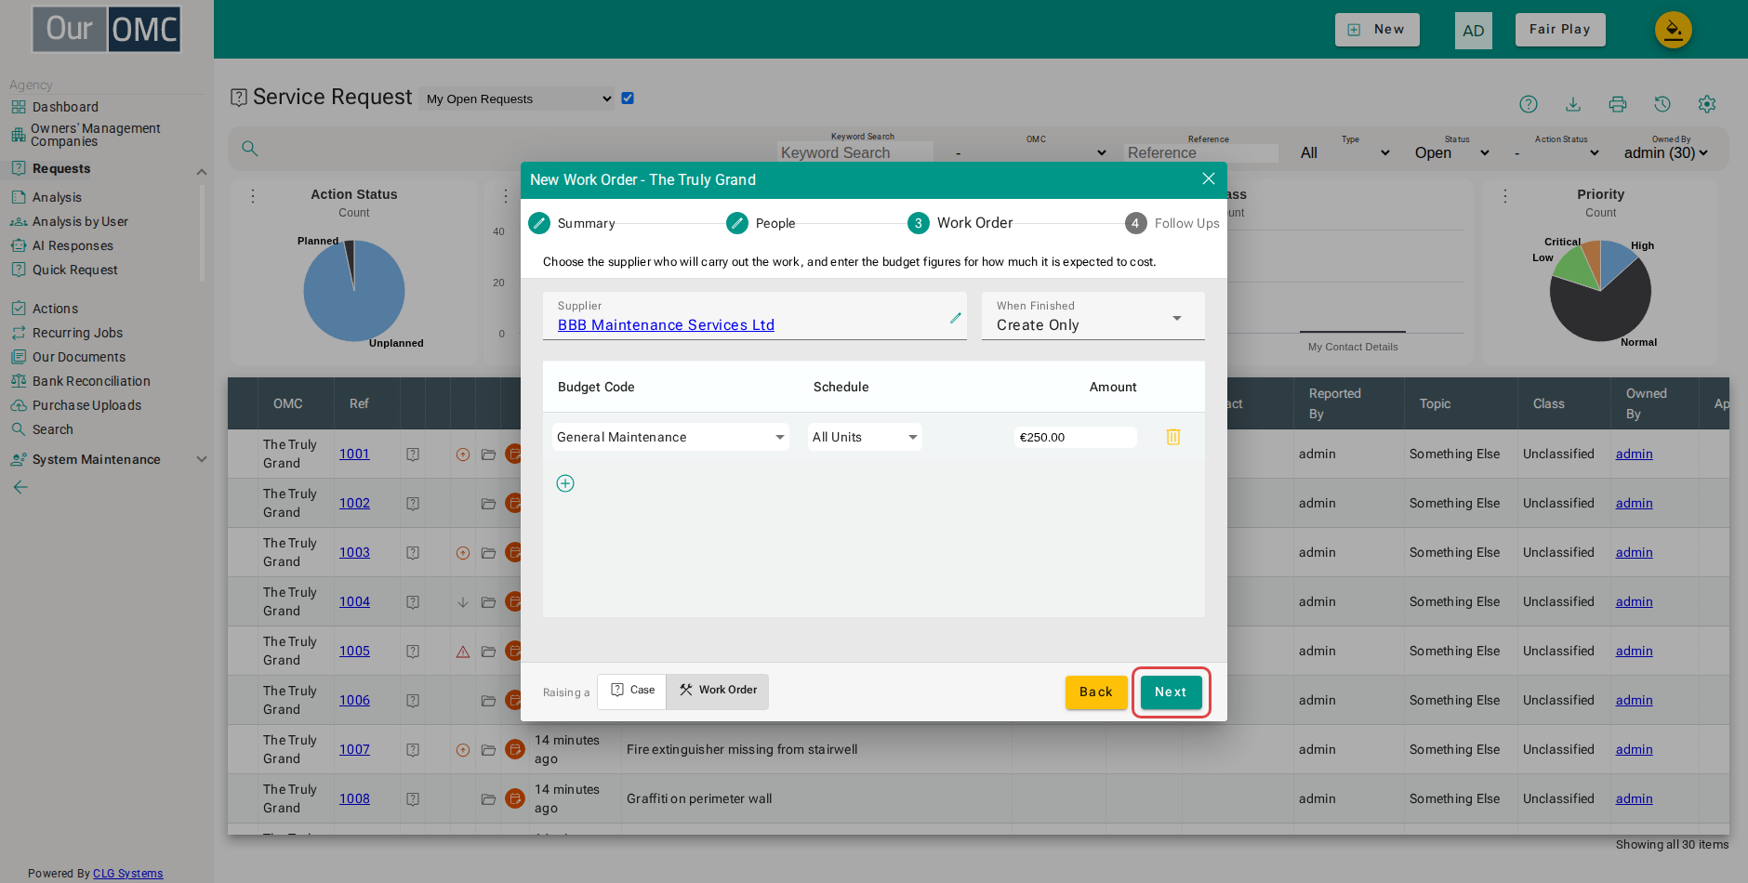Open the When Finished dropdown
The image size is (1748, 883).
[x=1093, y=316]
